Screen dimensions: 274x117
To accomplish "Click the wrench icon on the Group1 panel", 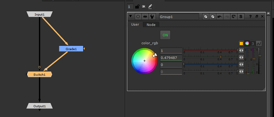I will [x=152, y=16].
